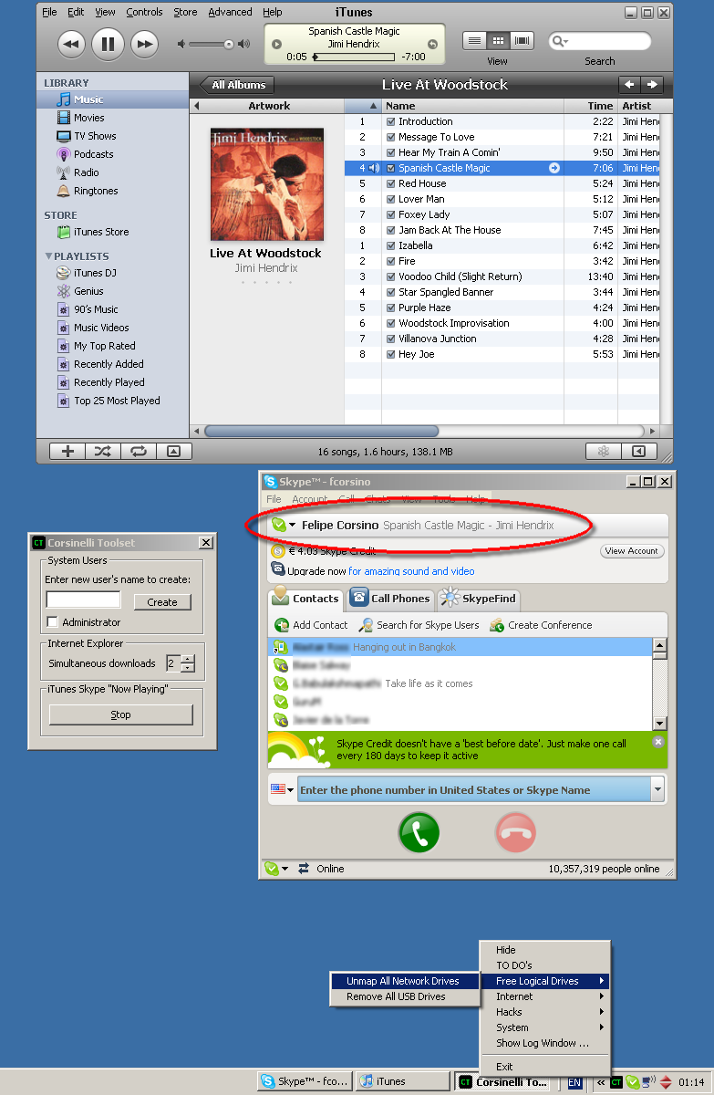Uncheck the Red House checkbox
Screen dimensions: 714x1095
coord(391,183)
